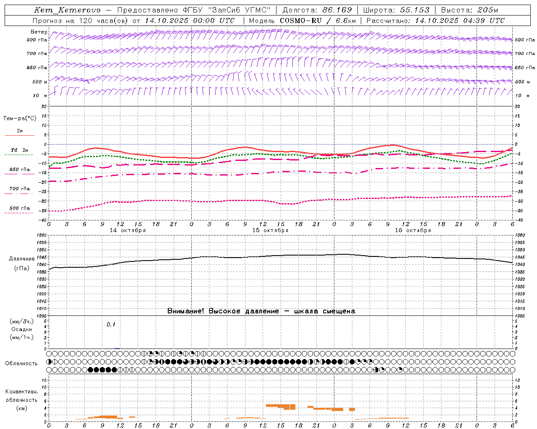Click the (мм/1ч.) unit label
Image resolution: width=537 pixels, height=429 pixels.
click(22, 337)
